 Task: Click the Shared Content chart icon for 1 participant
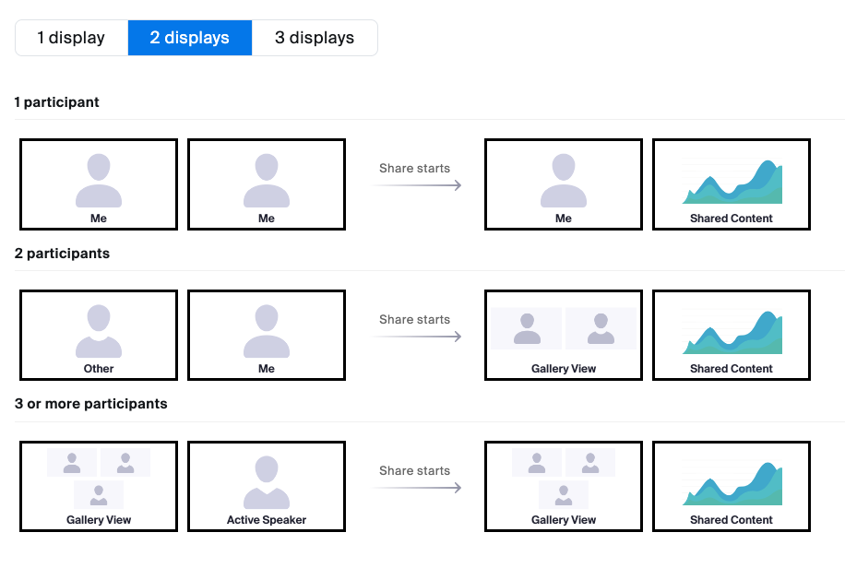(x=731, y=180)
